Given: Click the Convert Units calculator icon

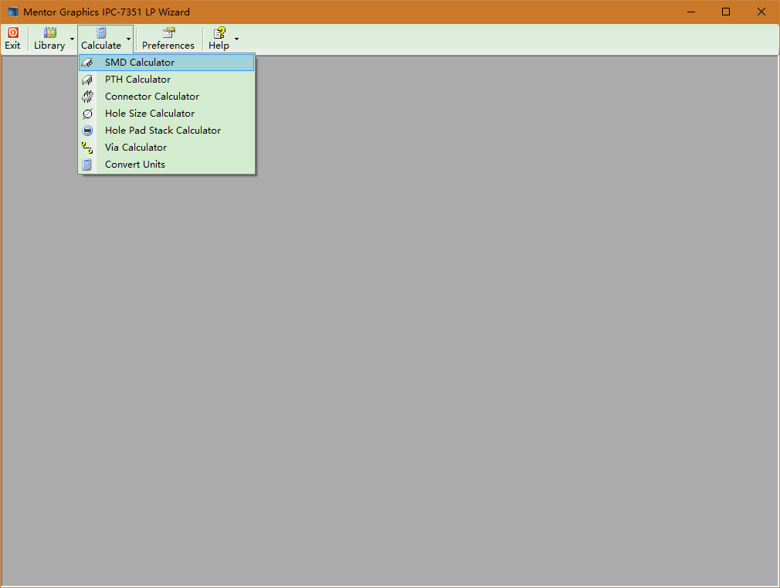Looking at the screenshot, I should tap(87, 165).
